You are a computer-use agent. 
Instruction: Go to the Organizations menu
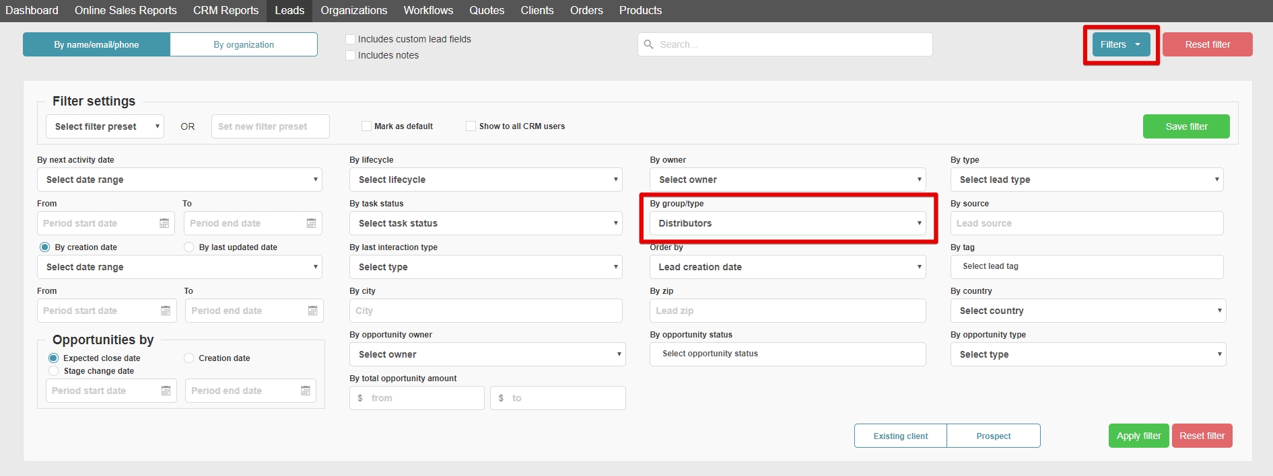coord(353,11)
